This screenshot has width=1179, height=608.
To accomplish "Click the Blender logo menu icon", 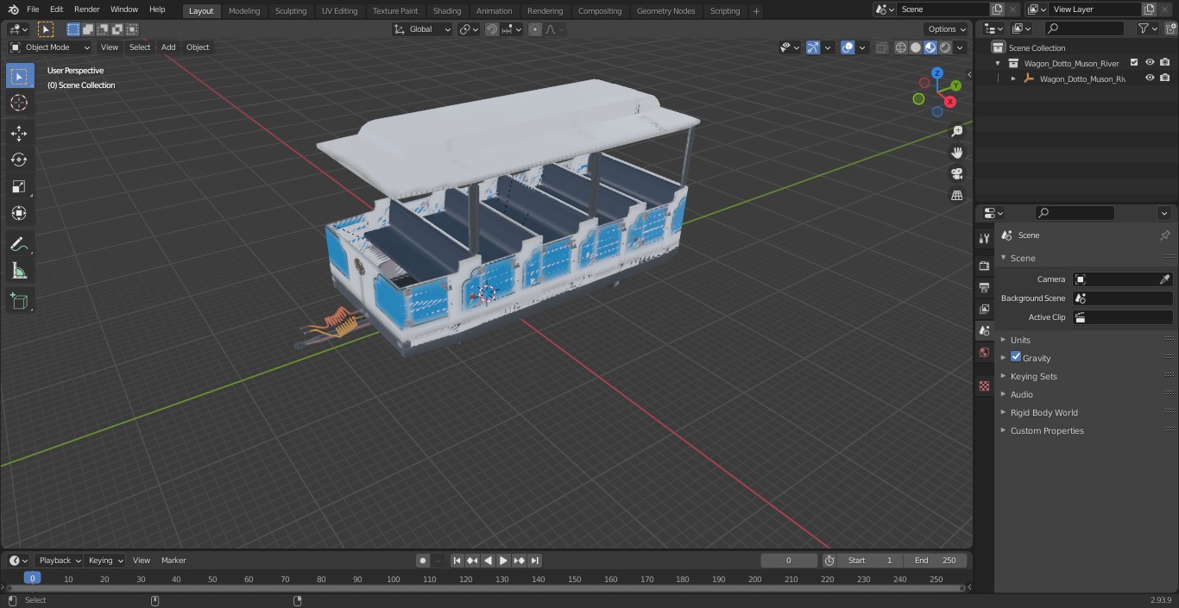I will [13, 9].
